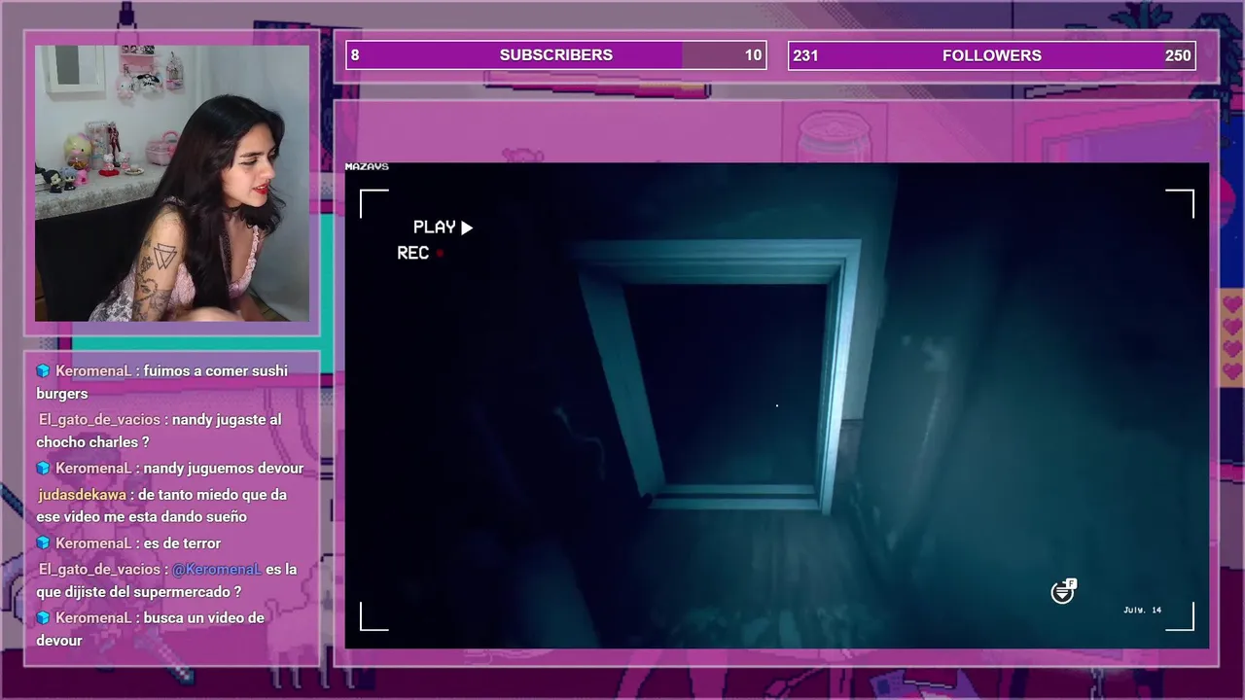Image resolution: width=1245 pixels, height=700 pixels.
Task: Click the streamer webcam feed
Action: pos(172,183)
